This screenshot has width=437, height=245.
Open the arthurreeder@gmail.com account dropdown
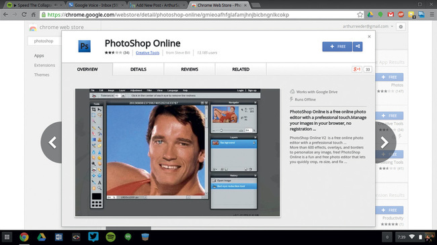[368, 26]
